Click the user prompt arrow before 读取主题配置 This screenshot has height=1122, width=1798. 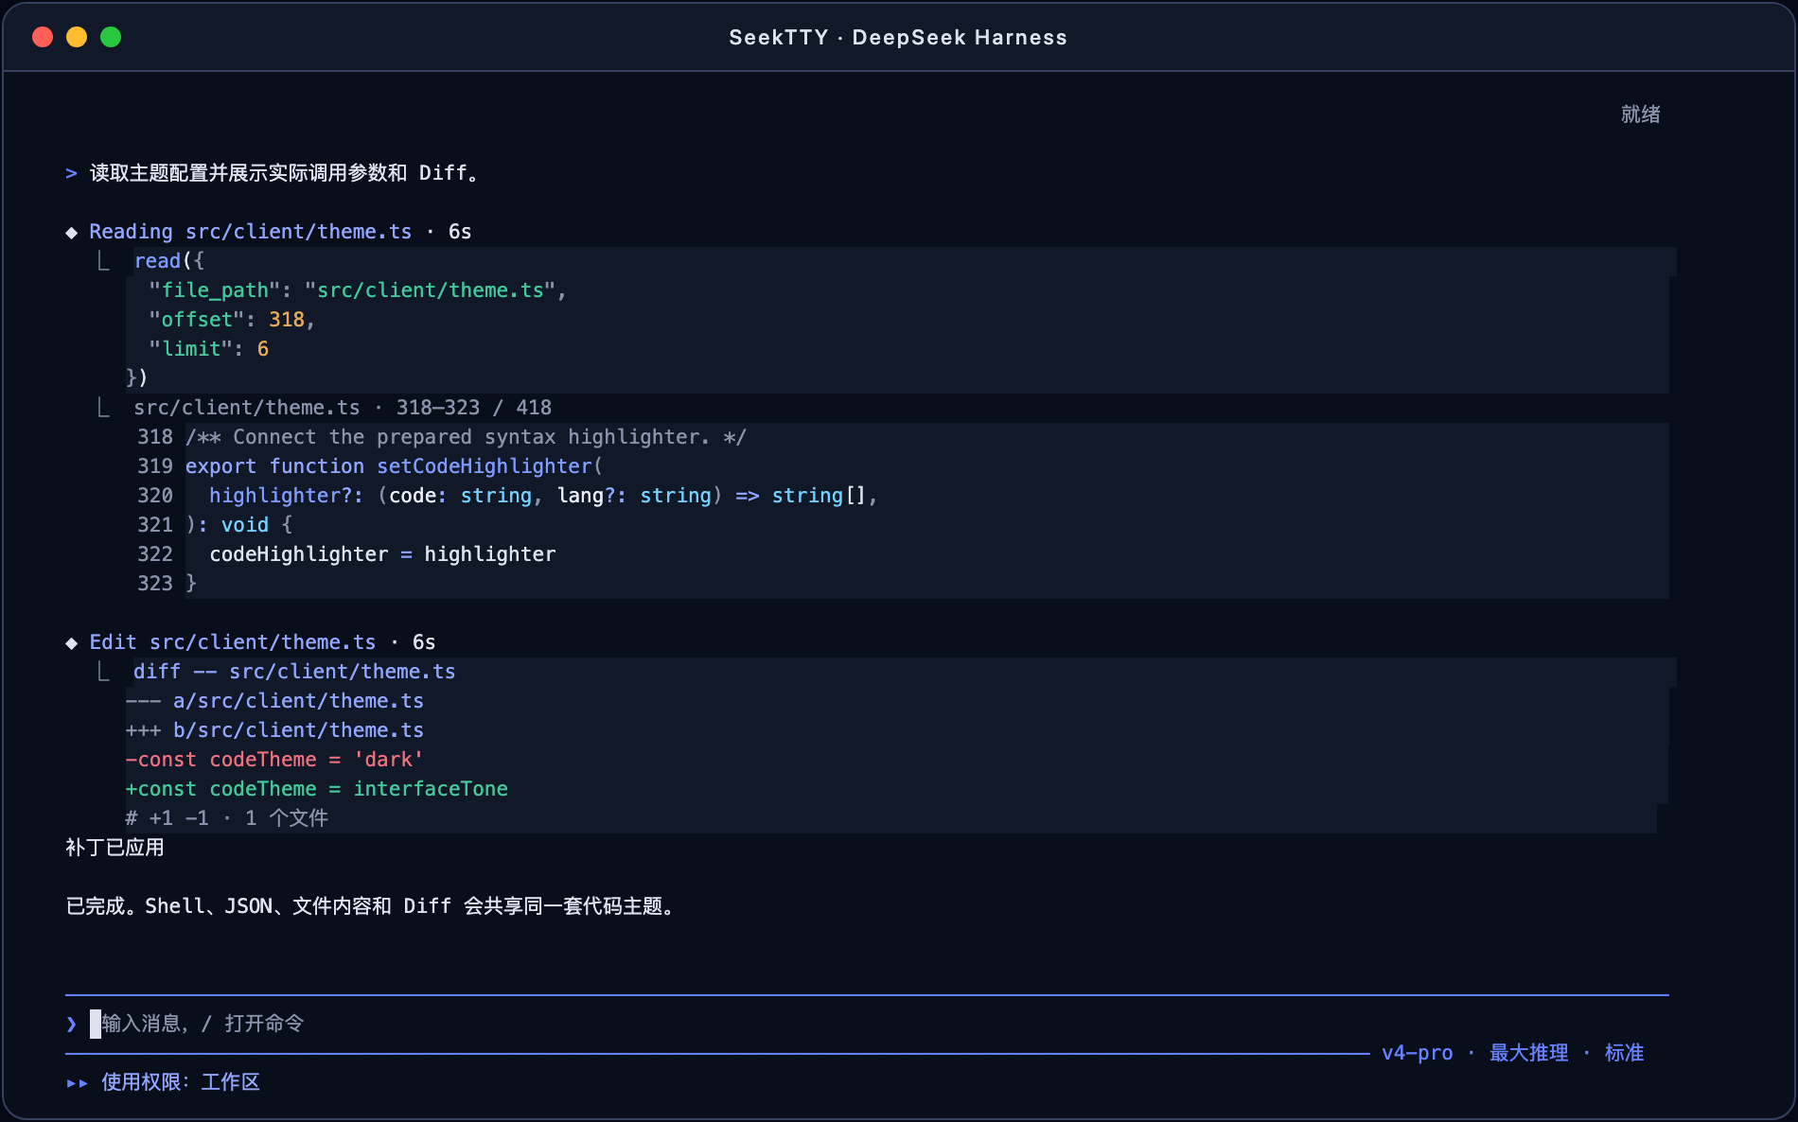point(72,173)
